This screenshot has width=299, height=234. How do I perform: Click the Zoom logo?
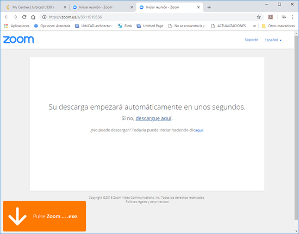point(18,40)
